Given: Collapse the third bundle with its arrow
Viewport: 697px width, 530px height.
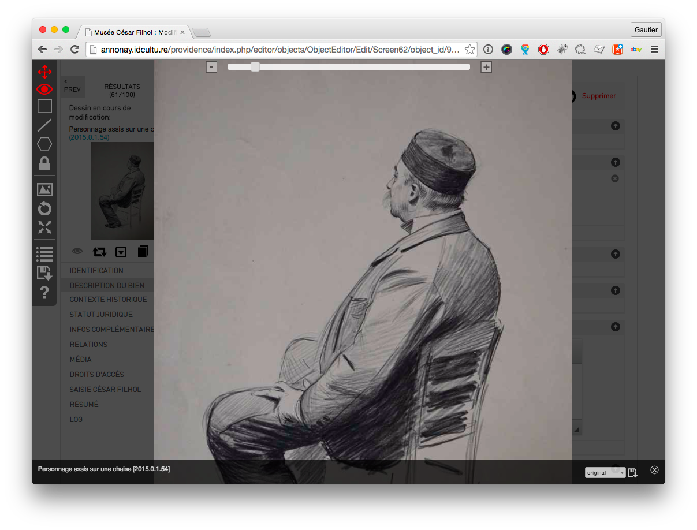Looking at the screenshot, I should click(x=615, y=254).
